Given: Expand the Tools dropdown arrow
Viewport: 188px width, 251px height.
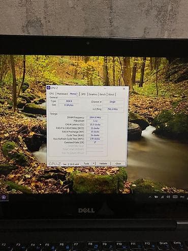Looking at the screenshot, I should [x=93, y=163].
